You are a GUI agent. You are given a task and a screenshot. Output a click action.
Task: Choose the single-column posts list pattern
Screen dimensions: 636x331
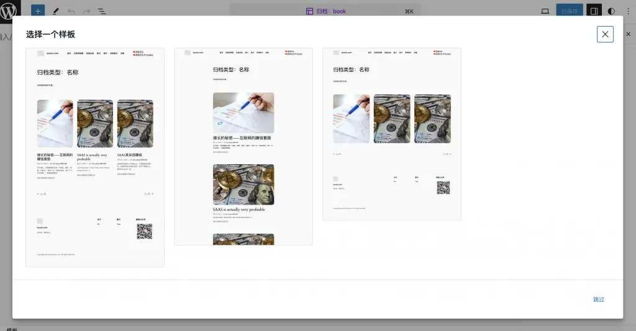[243, 146]
